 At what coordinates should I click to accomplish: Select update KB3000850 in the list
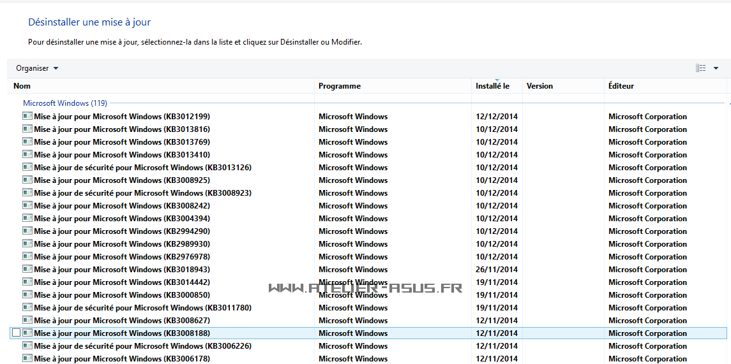coord(122,295)
